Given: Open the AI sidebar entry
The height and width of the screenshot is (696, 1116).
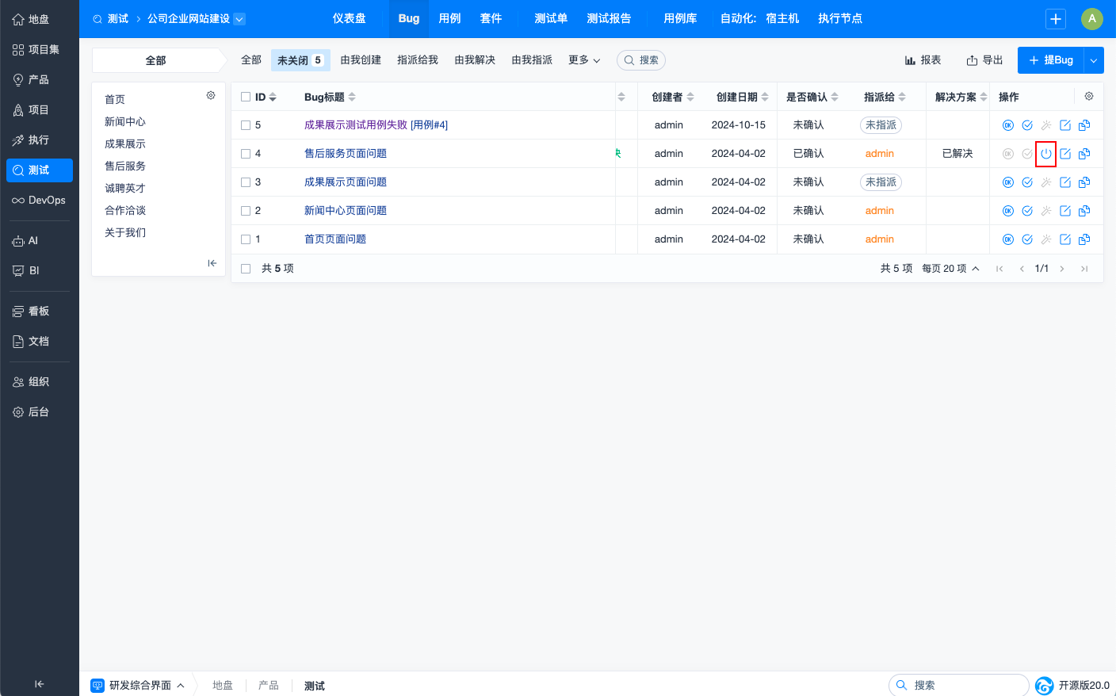Looking at the screenshot, I should pyautogui.click(x=40, y=241).
